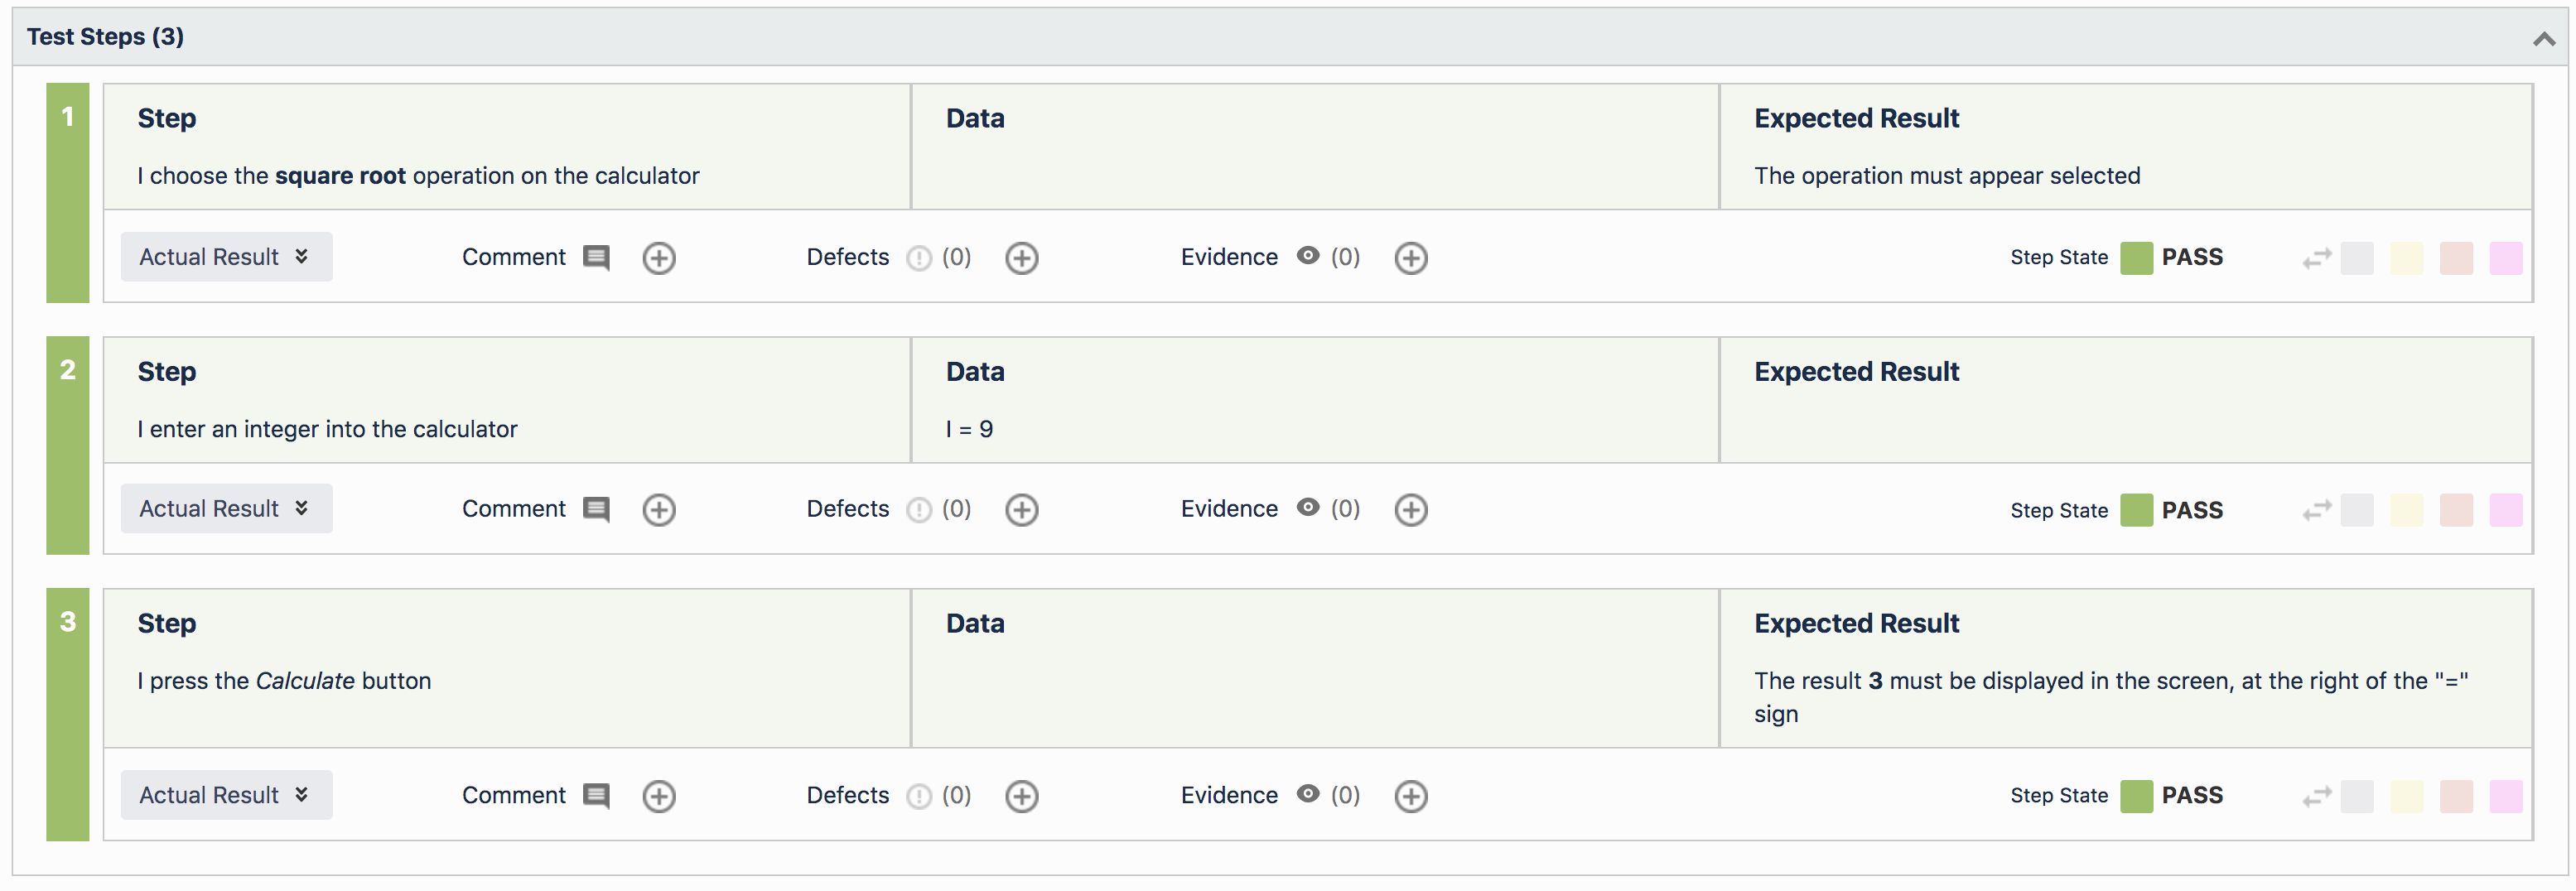
Task: Open the comment icon in step 2
Action: (x=596, y=510)
